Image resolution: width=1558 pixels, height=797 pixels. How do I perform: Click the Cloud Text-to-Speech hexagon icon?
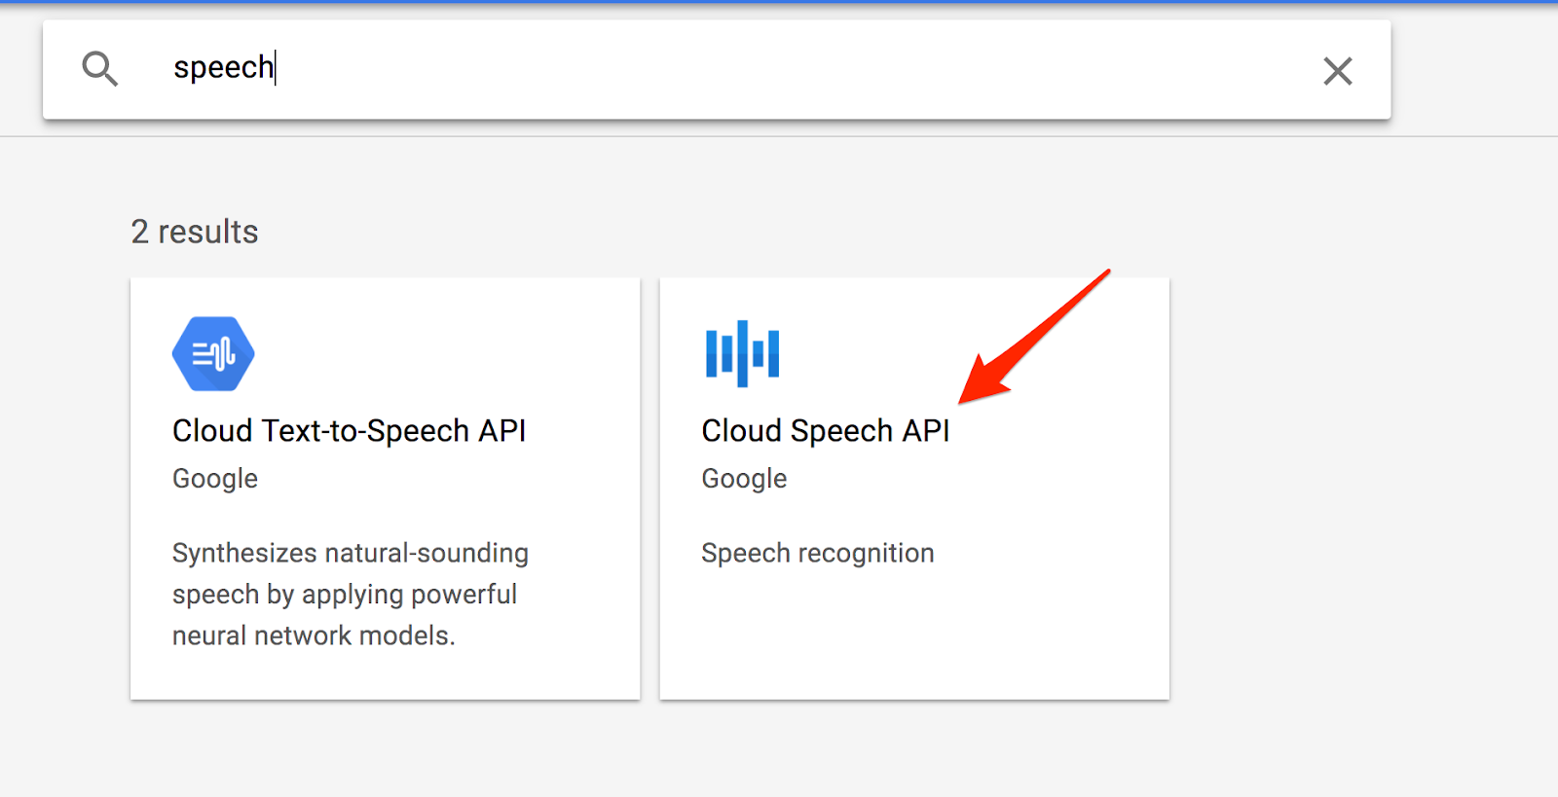pyautogui.click(x=213, y=354)
